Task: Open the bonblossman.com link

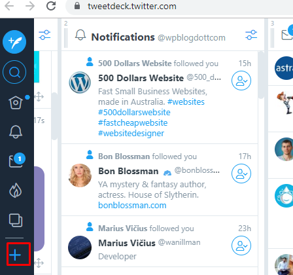Action: pyautogui.click(x=132, y=206)
